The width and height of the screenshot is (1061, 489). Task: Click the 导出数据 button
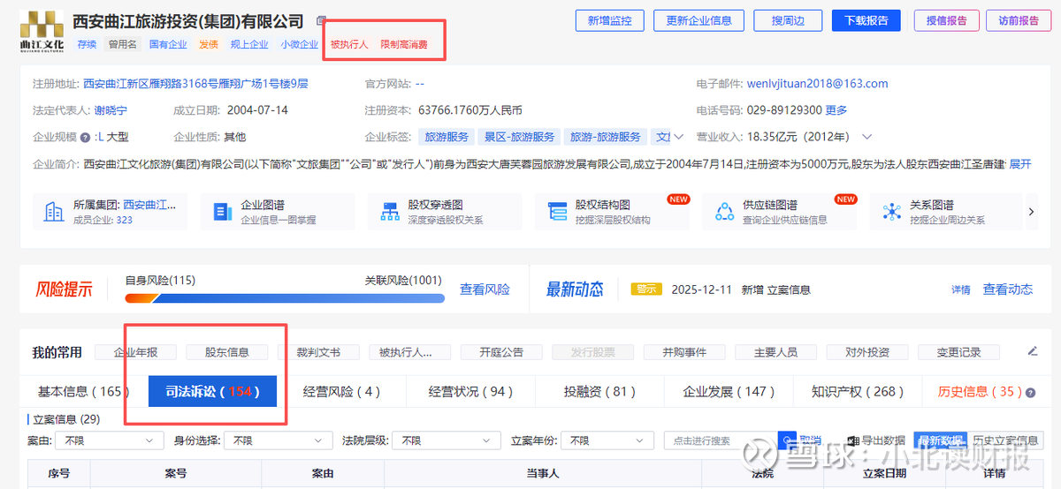click(x=875, y=440)
